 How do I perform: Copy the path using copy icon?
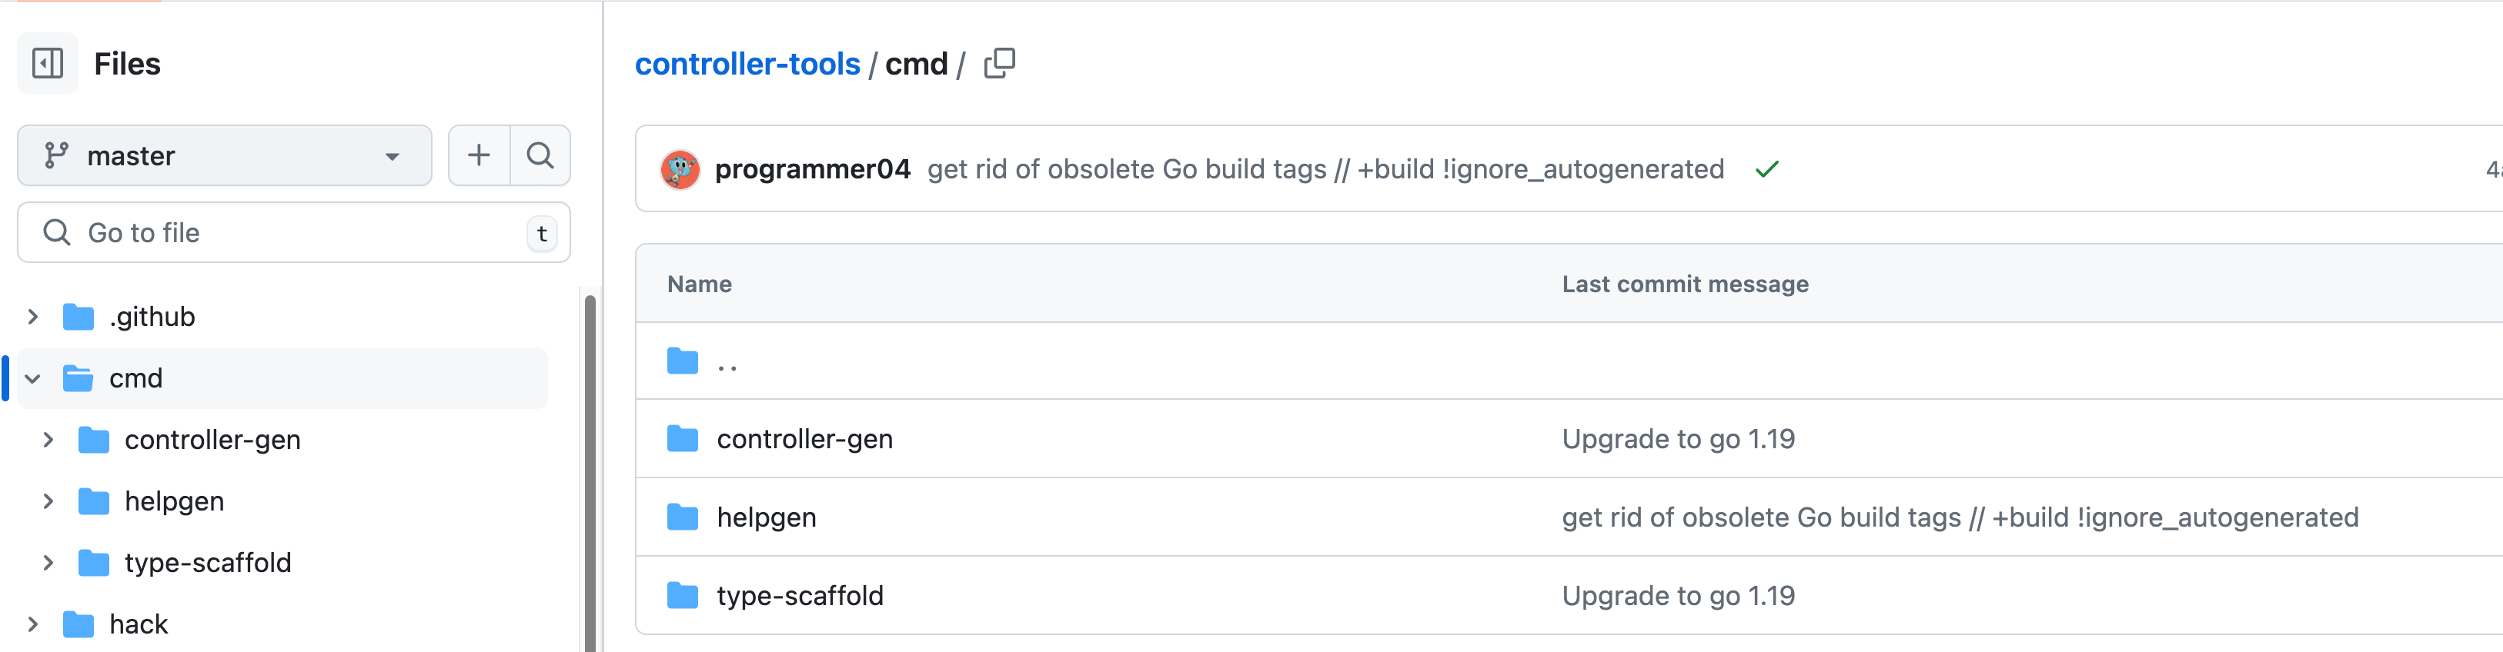(x=999, y=64)
